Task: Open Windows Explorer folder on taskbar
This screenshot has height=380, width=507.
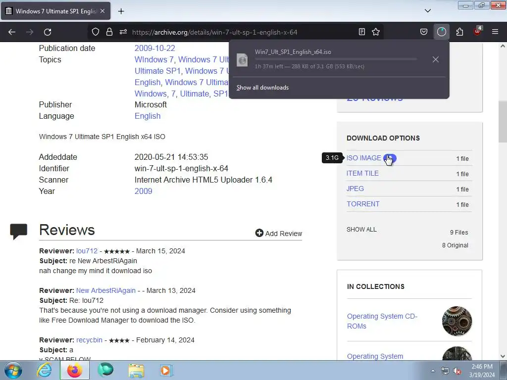Action: [x=136, y=370]
